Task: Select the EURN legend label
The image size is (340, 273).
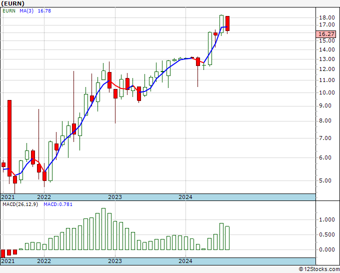Action: pos(9,10)
